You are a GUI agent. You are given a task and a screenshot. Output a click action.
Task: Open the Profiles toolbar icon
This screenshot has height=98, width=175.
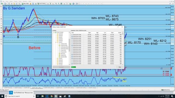click(x=5, y=4)
